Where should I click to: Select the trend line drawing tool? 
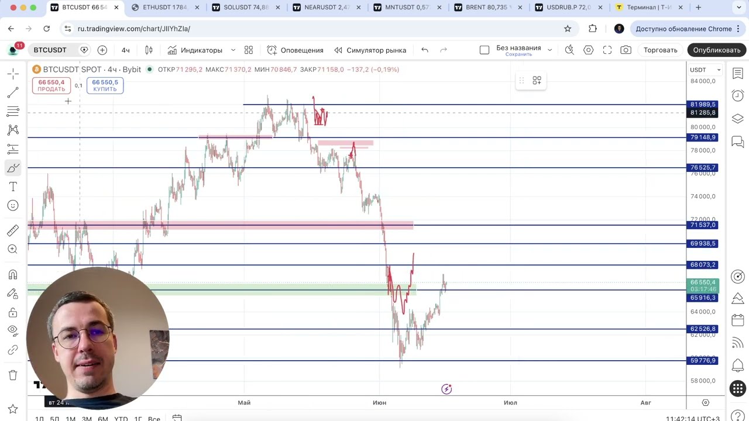click(x=13, y=93)
